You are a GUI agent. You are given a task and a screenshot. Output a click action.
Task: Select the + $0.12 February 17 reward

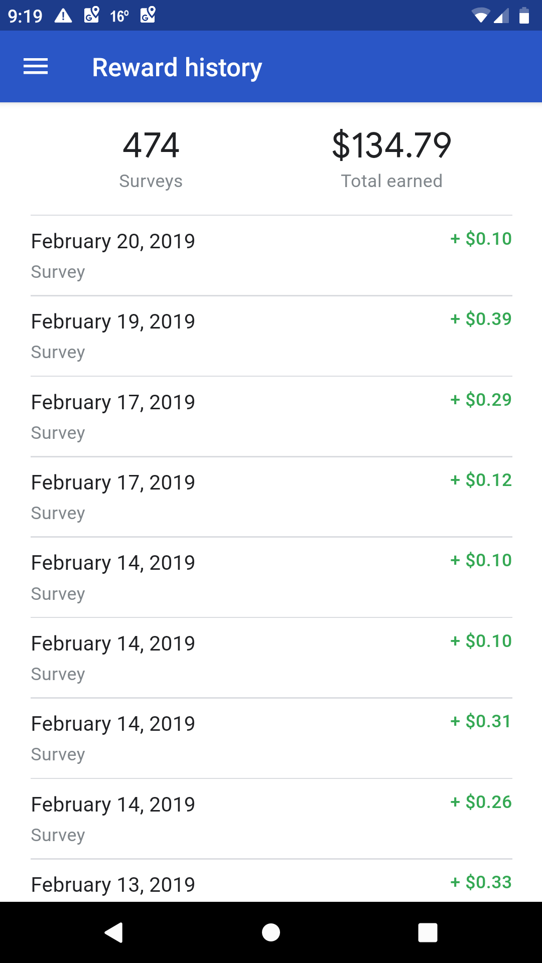tap(481, 480)
